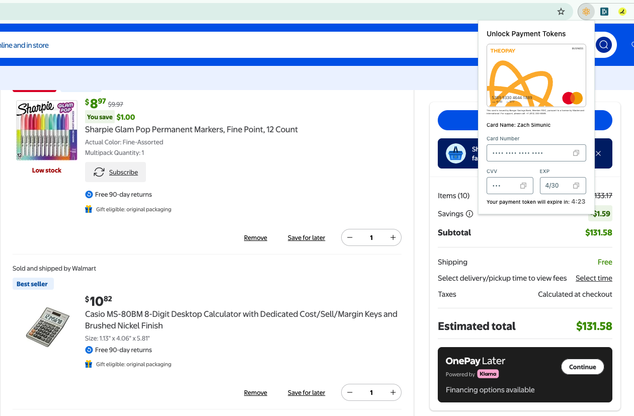The height and width of the screenshot is (416, 634).
Task: Click Sharpie free returns icon
Action: 89,195
